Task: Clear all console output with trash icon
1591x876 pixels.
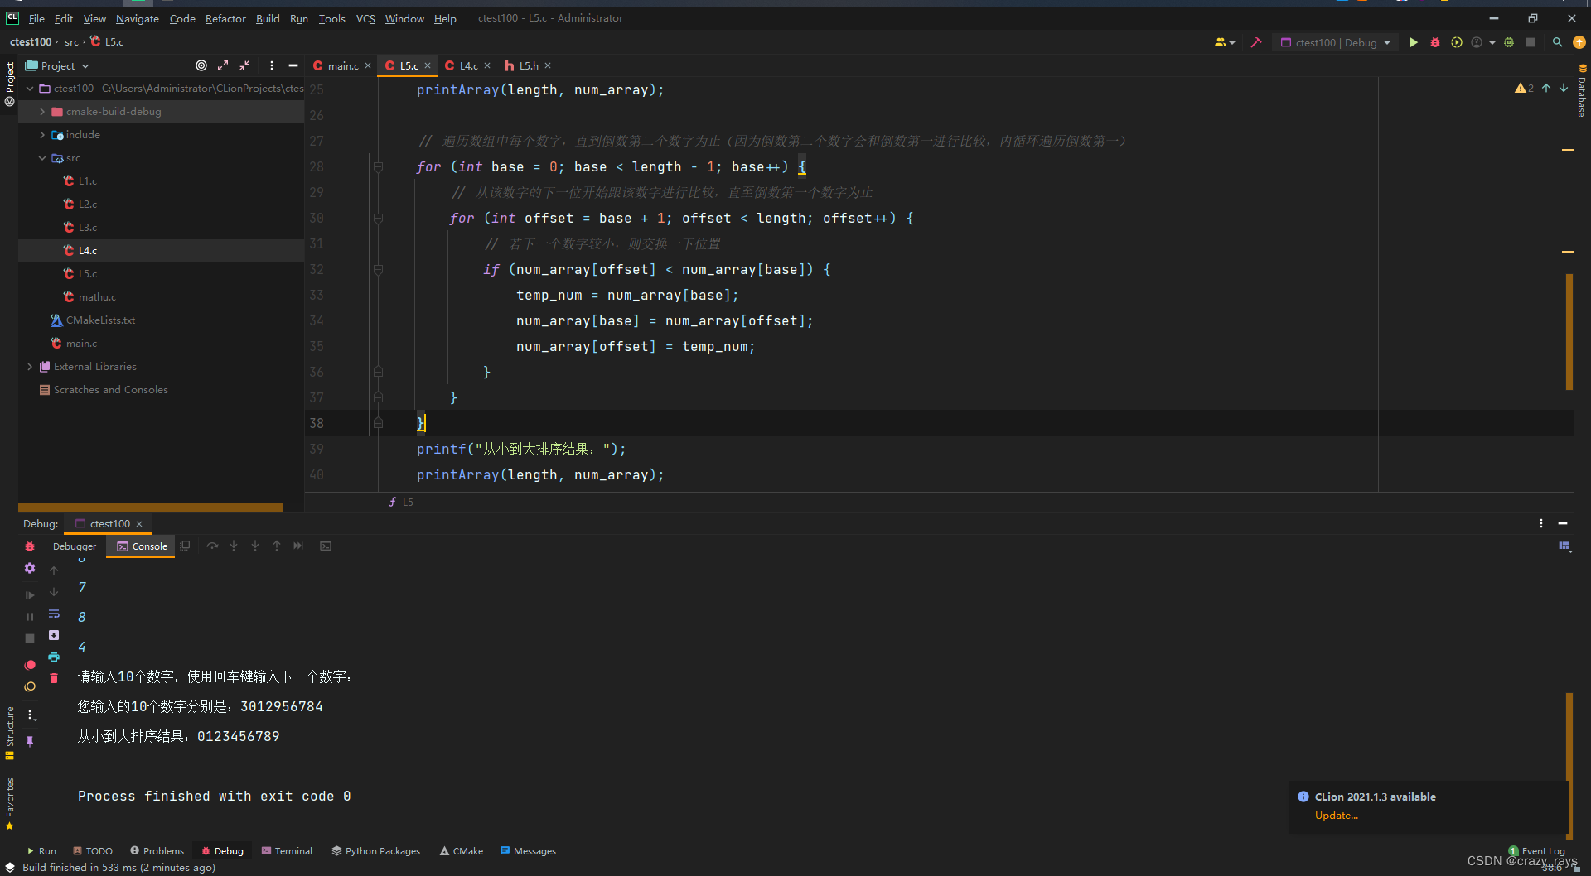Action: click(x=54, y=678)
